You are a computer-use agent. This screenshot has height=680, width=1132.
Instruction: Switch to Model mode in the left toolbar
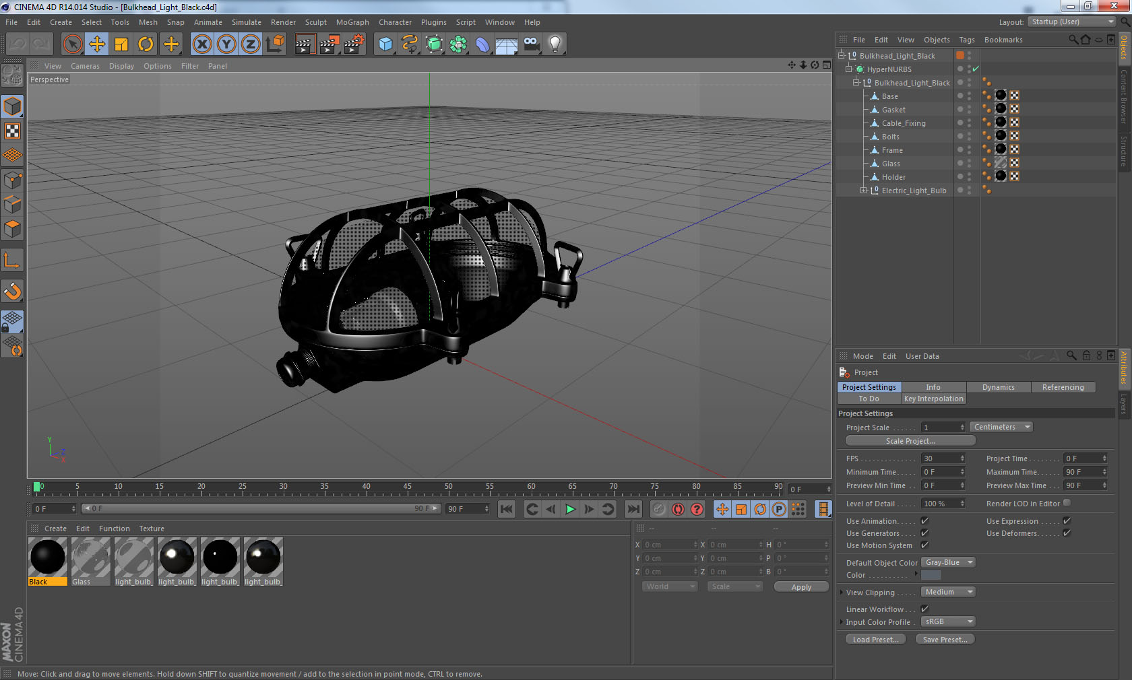coord(12,107)
